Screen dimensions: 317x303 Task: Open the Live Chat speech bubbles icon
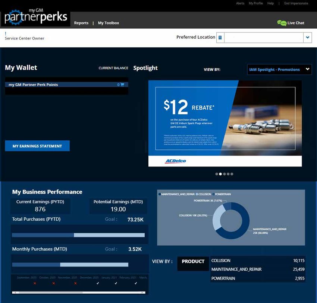[x=282, y=23]
